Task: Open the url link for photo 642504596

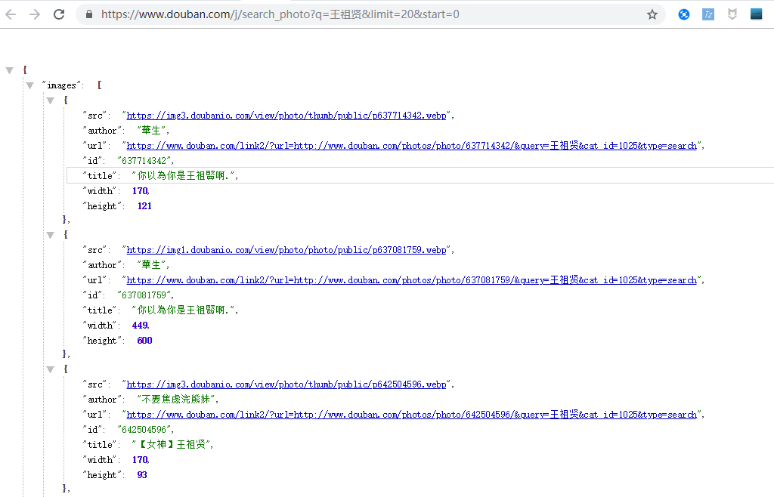Action: [412, 415]
